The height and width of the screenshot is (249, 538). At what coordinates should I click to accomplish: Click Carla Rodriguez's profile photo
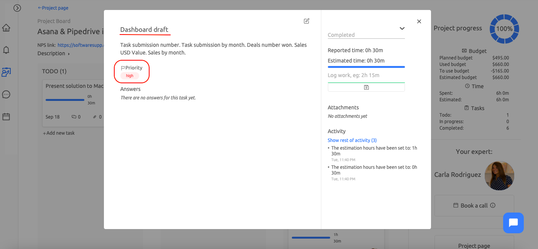click(x=499, y=175)
